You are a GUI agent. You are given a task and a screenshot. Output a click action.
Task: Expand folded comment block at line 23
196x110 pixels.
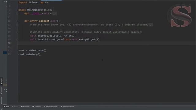(17, 25)
